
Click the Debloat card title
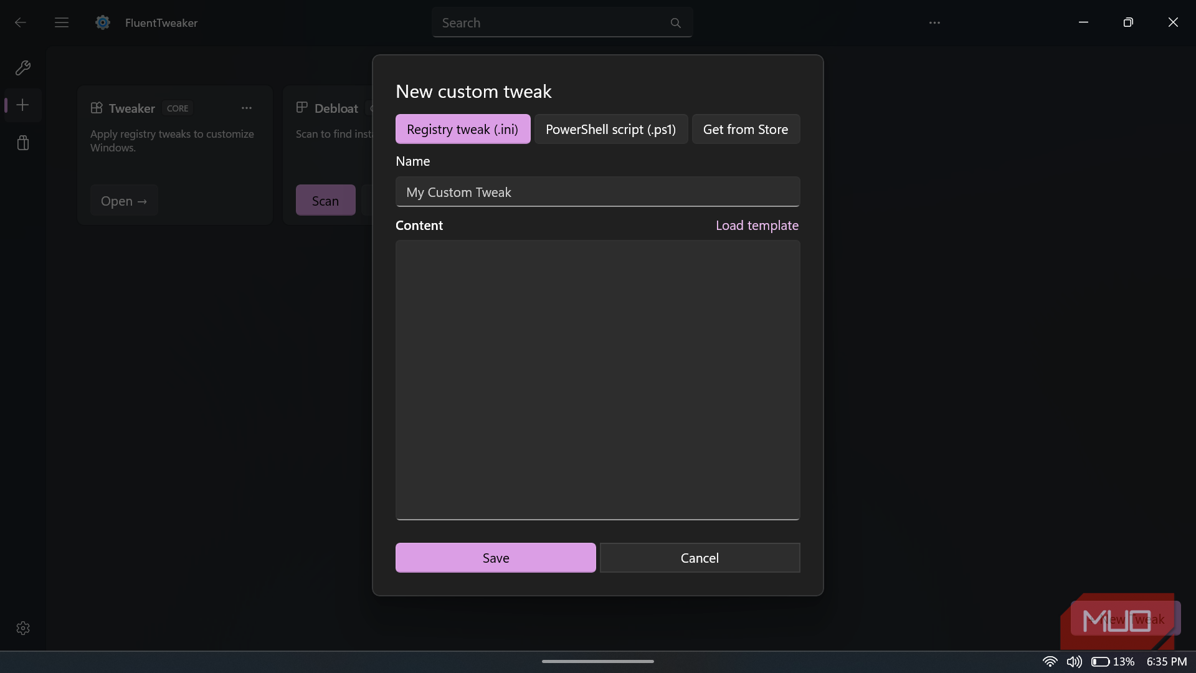[x=336, y=108]
